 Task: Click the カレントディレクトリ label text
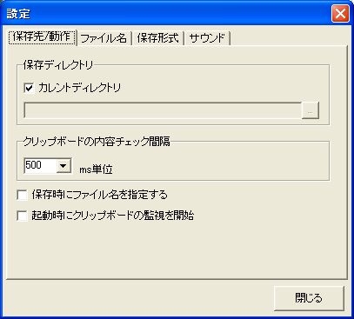(x=79, y=88)
